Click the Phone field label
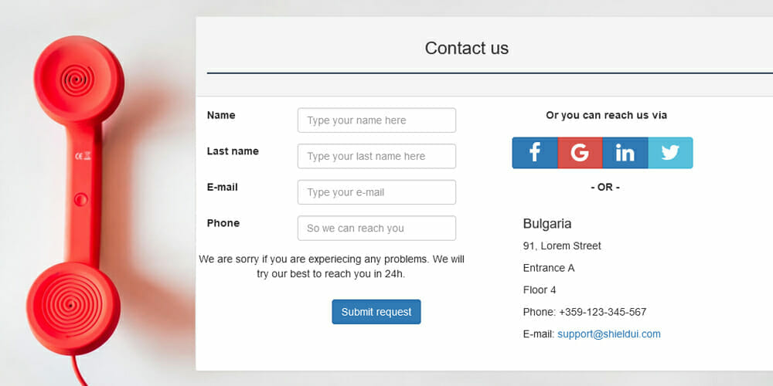773x386 pixels. pyautogui.click(x=223, y=223)
